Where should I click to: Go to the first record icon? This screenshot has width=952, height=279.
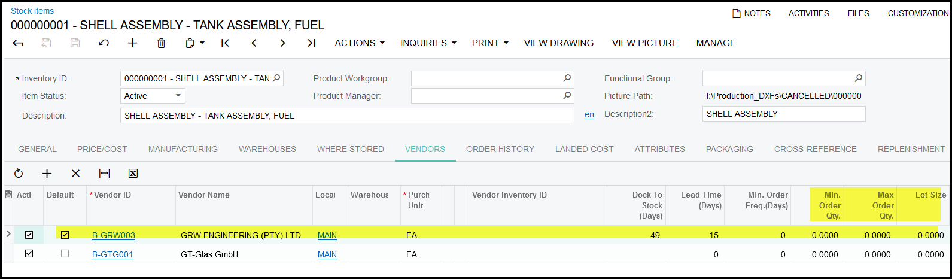tap(225, 43)
